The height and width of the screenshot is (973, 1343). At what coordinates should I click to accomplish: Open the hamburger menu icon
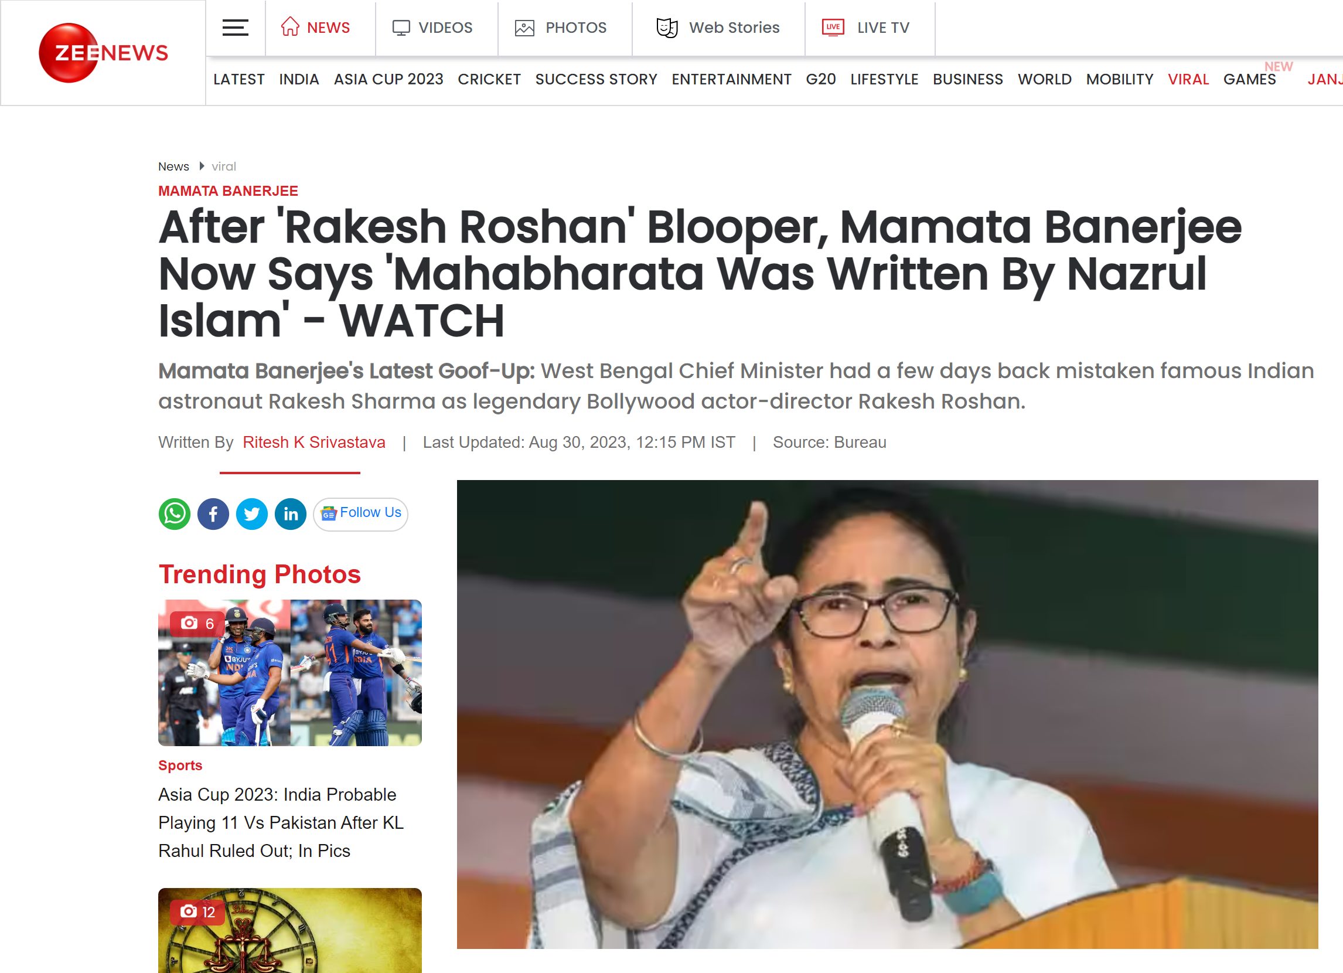pos(235,28)
